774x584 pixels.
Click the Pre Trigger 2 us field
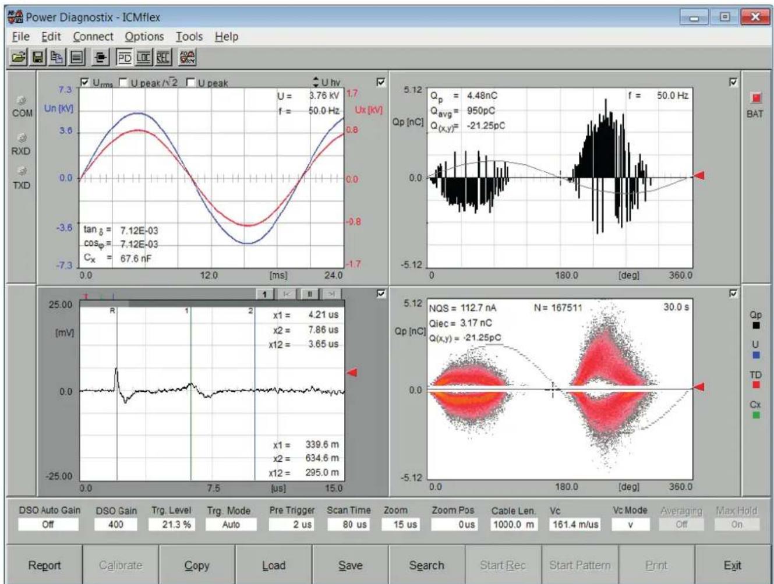tap(292, 524)
